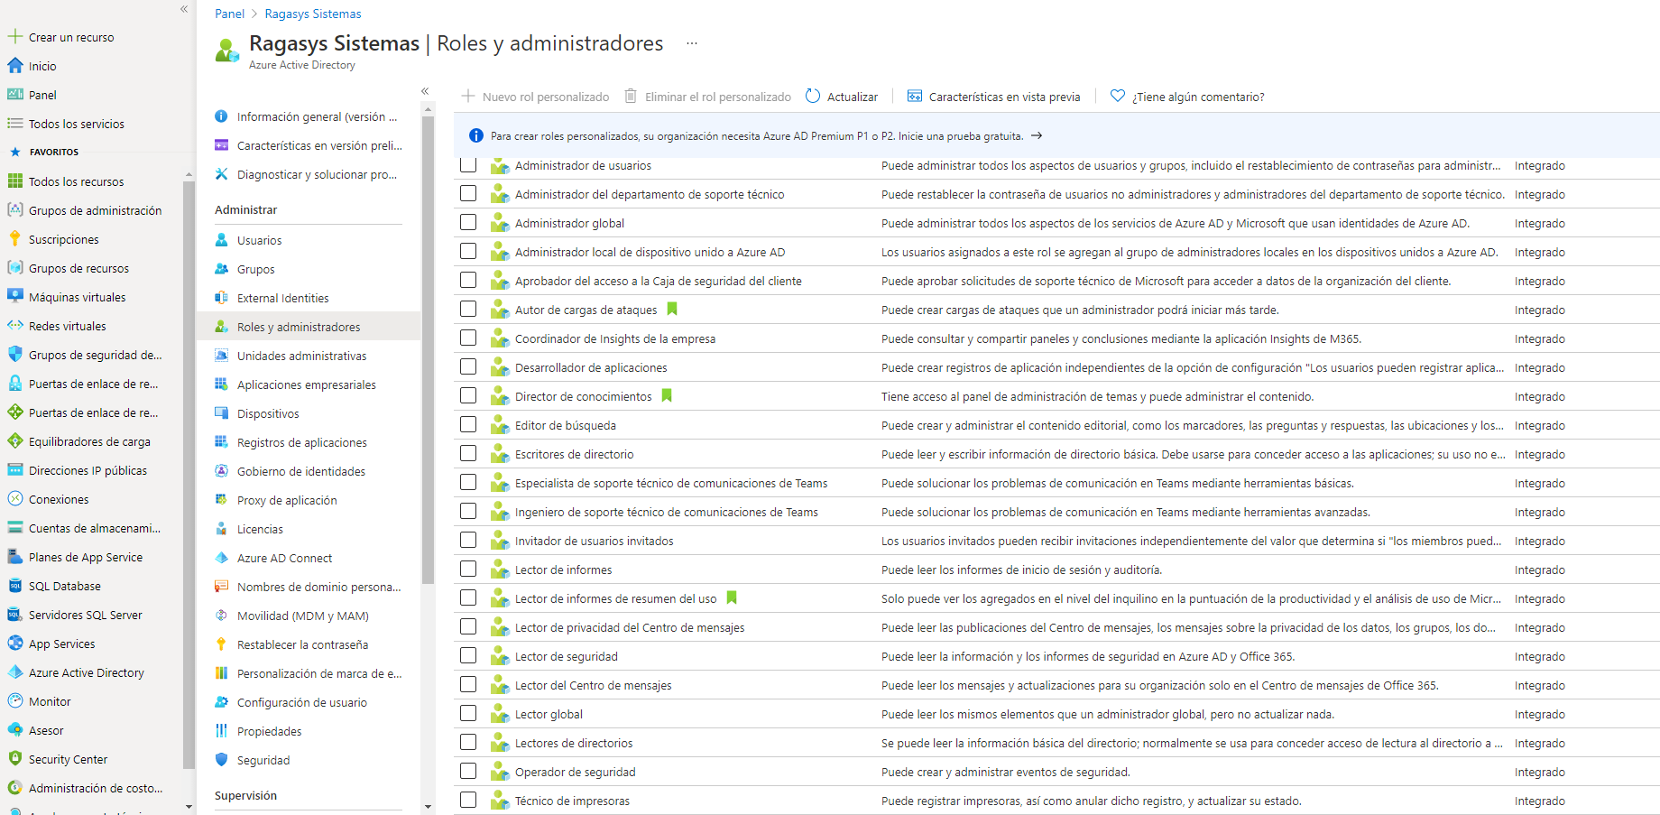Check the Lector de seguridad checkbox
Image resolution: width=1660 pixels, height=815 pixels.
click(x=468, y=655)
